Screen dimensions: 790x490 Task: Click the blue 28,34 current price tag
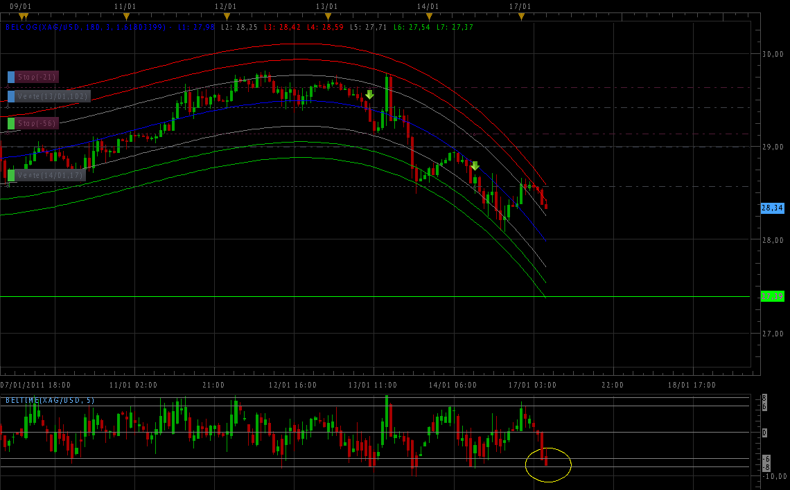772,208
